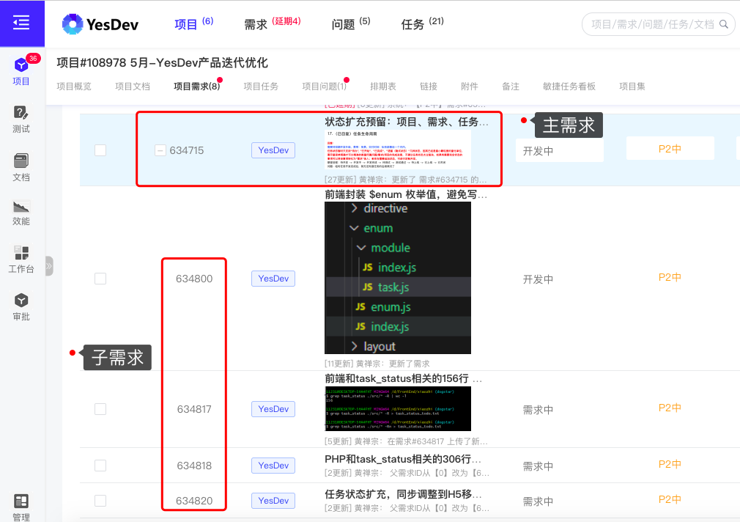Open the 测试 sidebar section
The height and width of the screenshot is (522, 740).
coord(21,119)
